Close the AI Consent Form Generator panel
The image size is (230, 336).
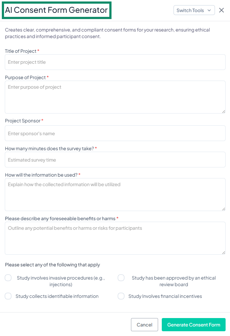tap(221, 10)
